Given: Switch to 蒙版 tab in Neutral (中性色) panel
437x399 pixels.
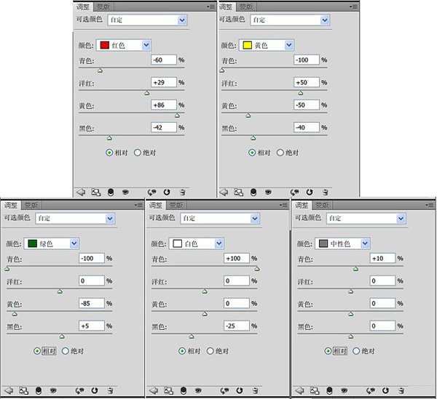Looking at the screenshot, I should coord(322,205).
